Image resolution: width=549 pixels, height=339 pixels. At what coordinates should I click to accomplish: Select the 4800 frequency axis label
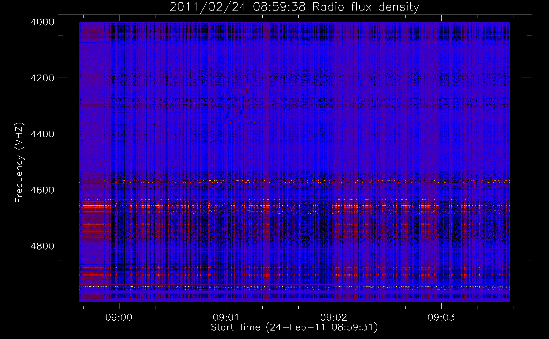click(x=42, y=246)
